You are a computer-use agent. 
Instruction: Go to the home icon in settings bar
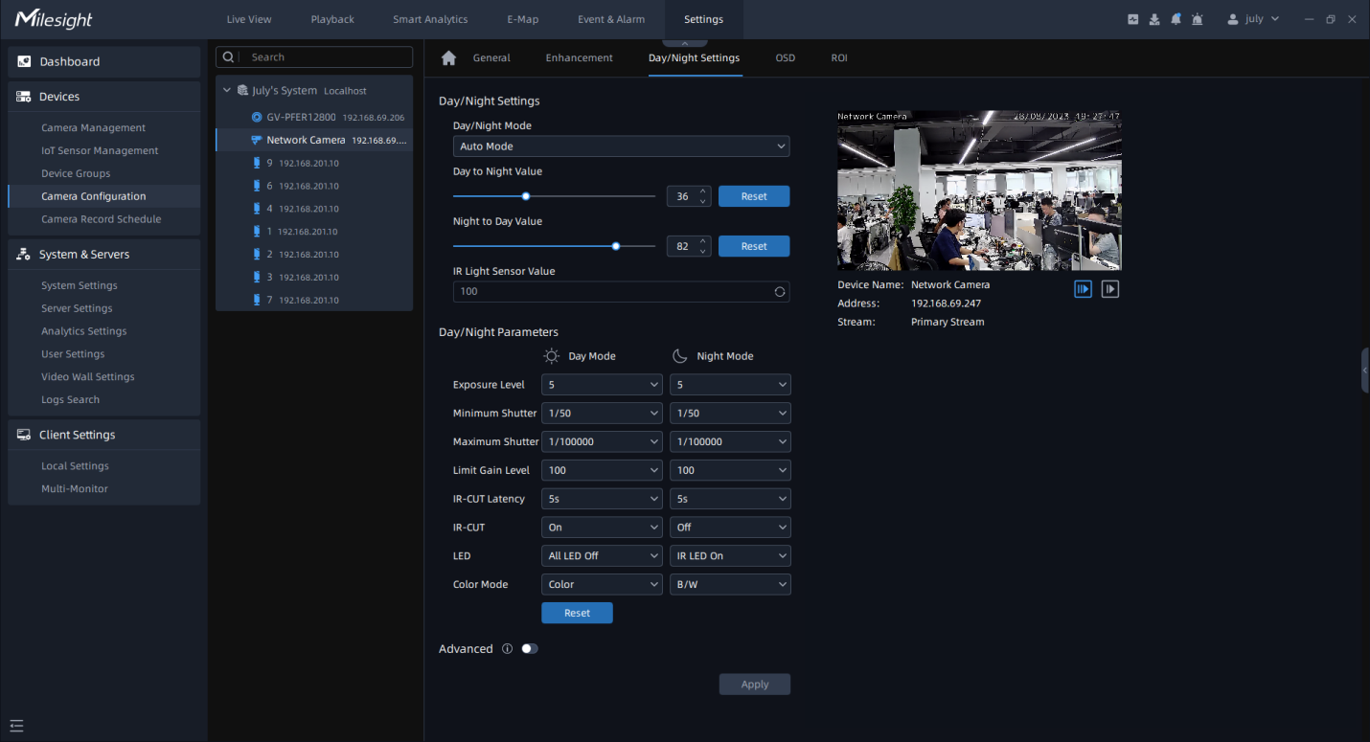pyautogui.click(x=448, y=58)
